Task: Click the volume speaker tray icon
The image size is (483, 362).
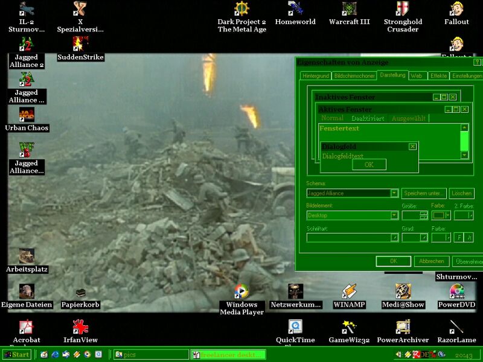Action: 399,355
